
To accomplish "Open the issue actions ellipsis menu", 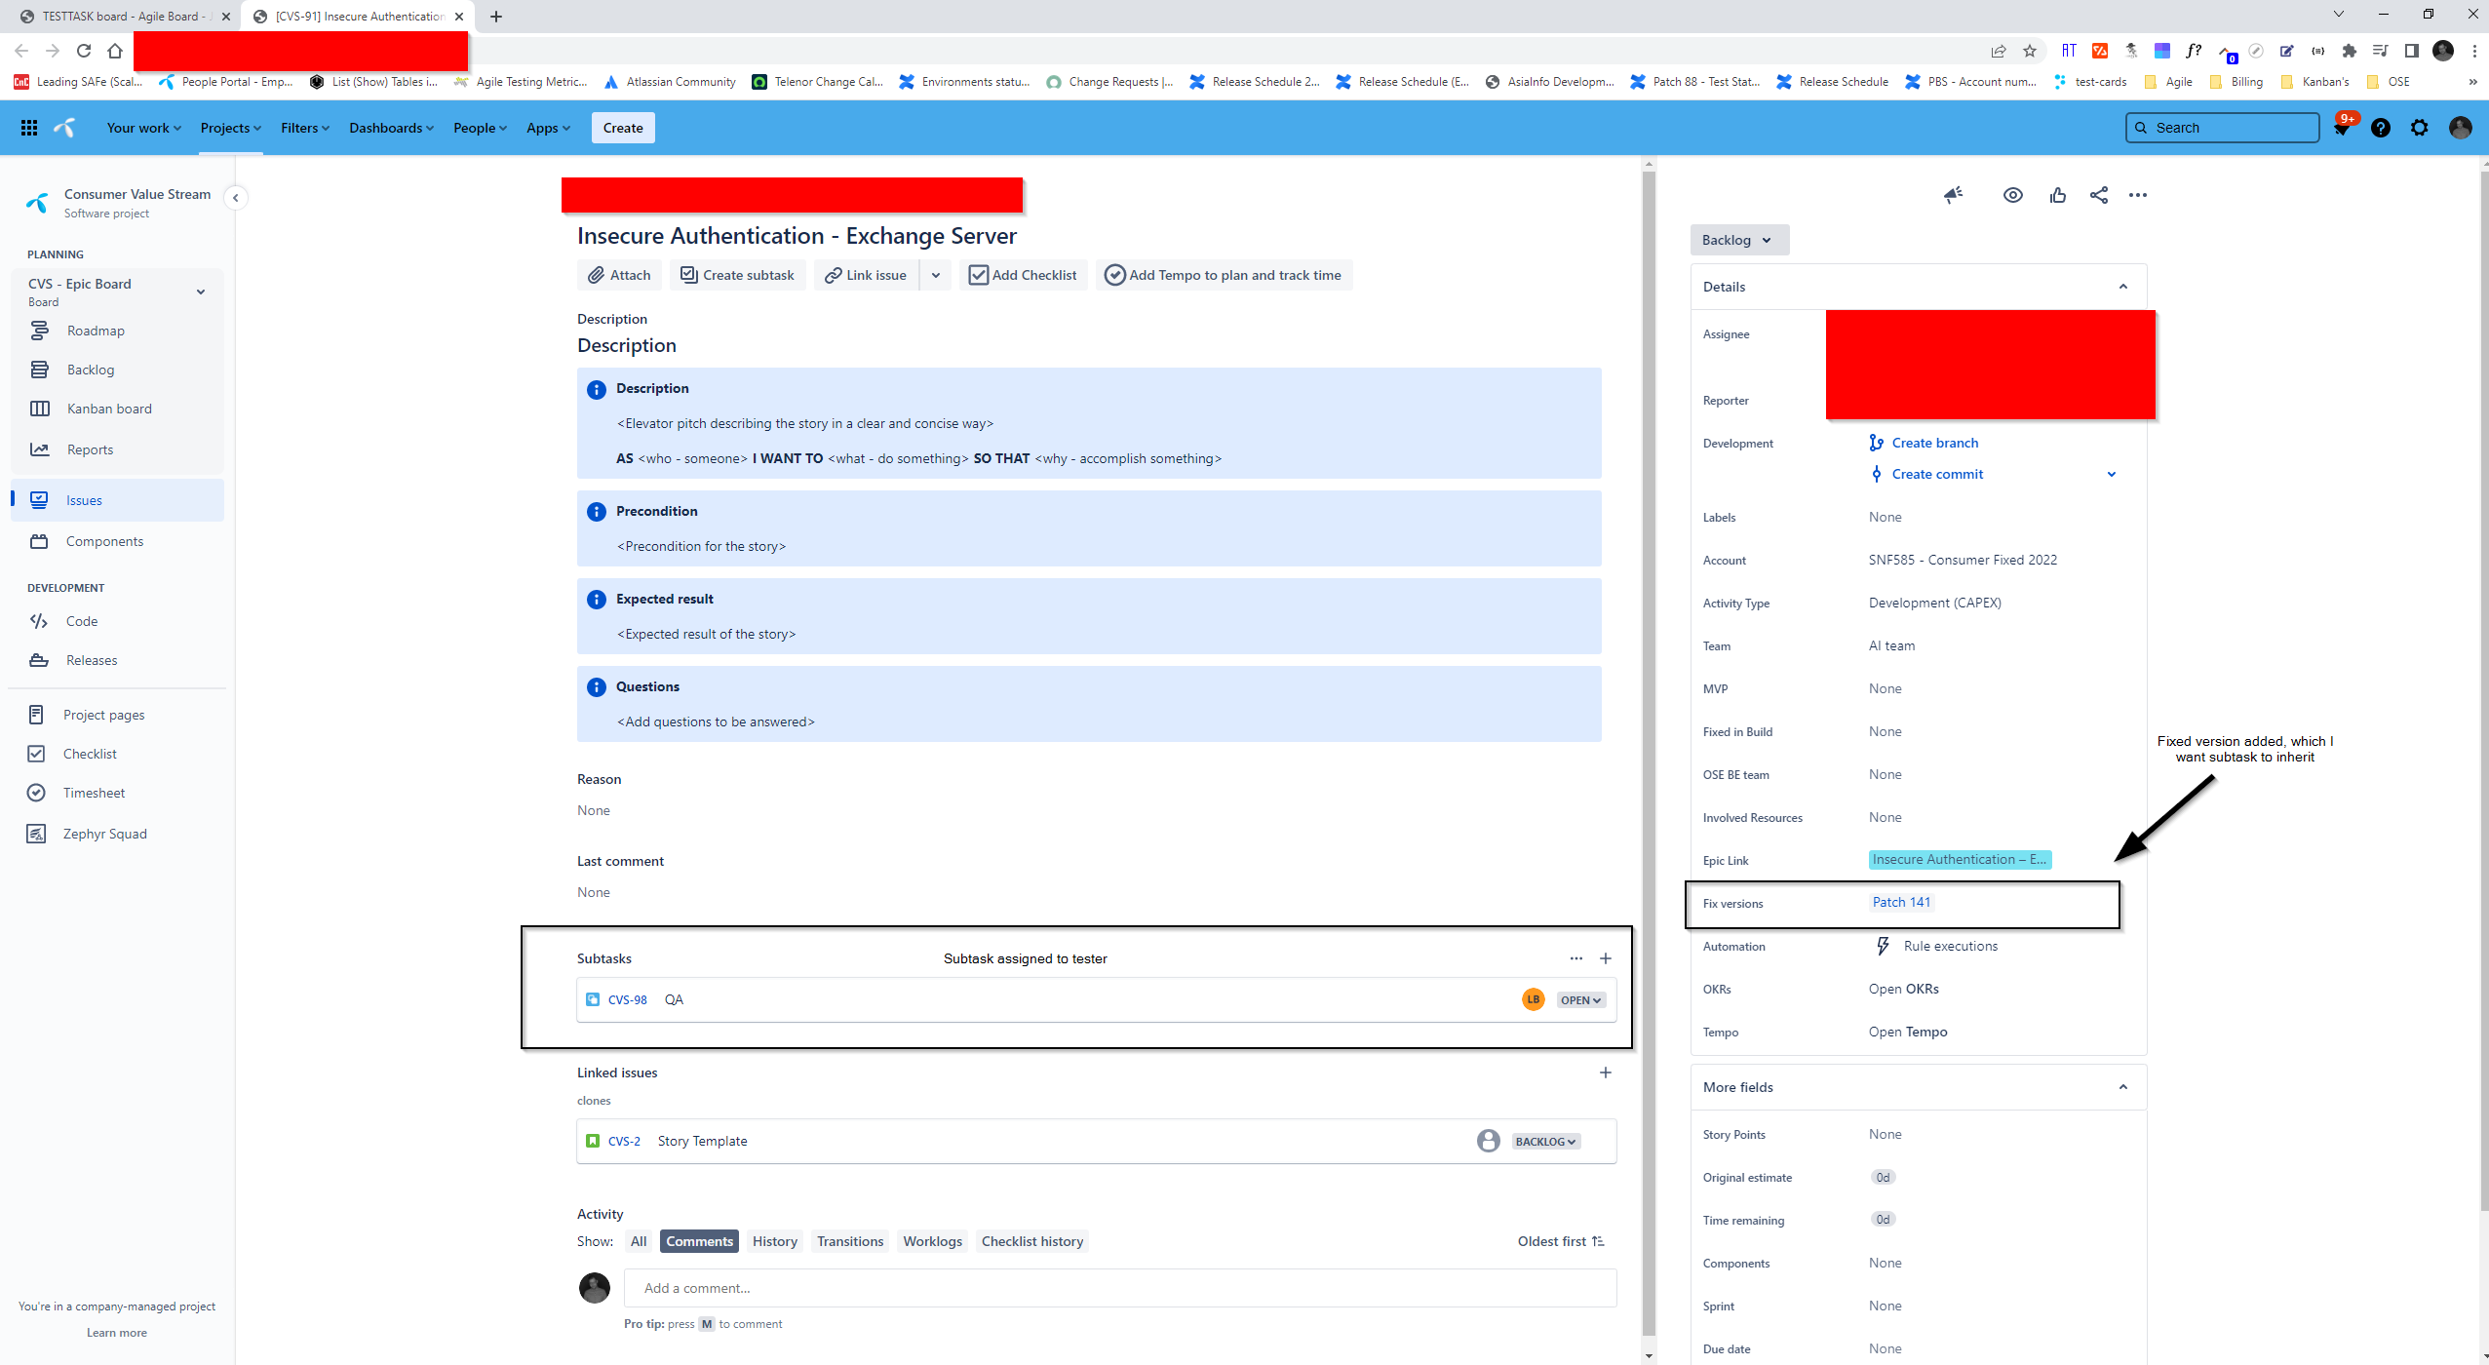I will [x=2138, y=195].
